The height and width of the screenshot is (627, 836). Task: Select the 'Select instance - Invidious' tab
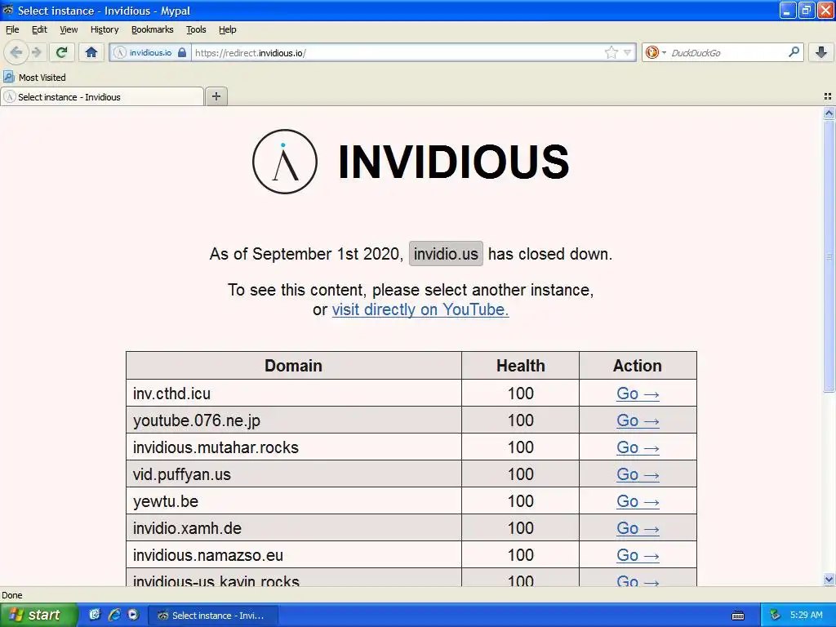coord(102,97)
